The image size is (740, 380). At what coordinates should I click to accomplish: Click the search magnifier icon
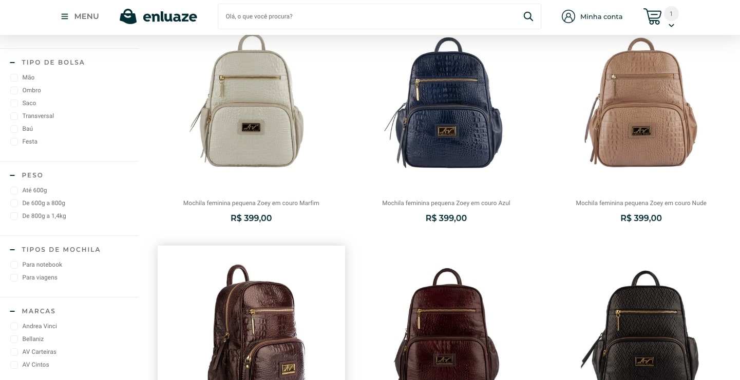(528, 16)
